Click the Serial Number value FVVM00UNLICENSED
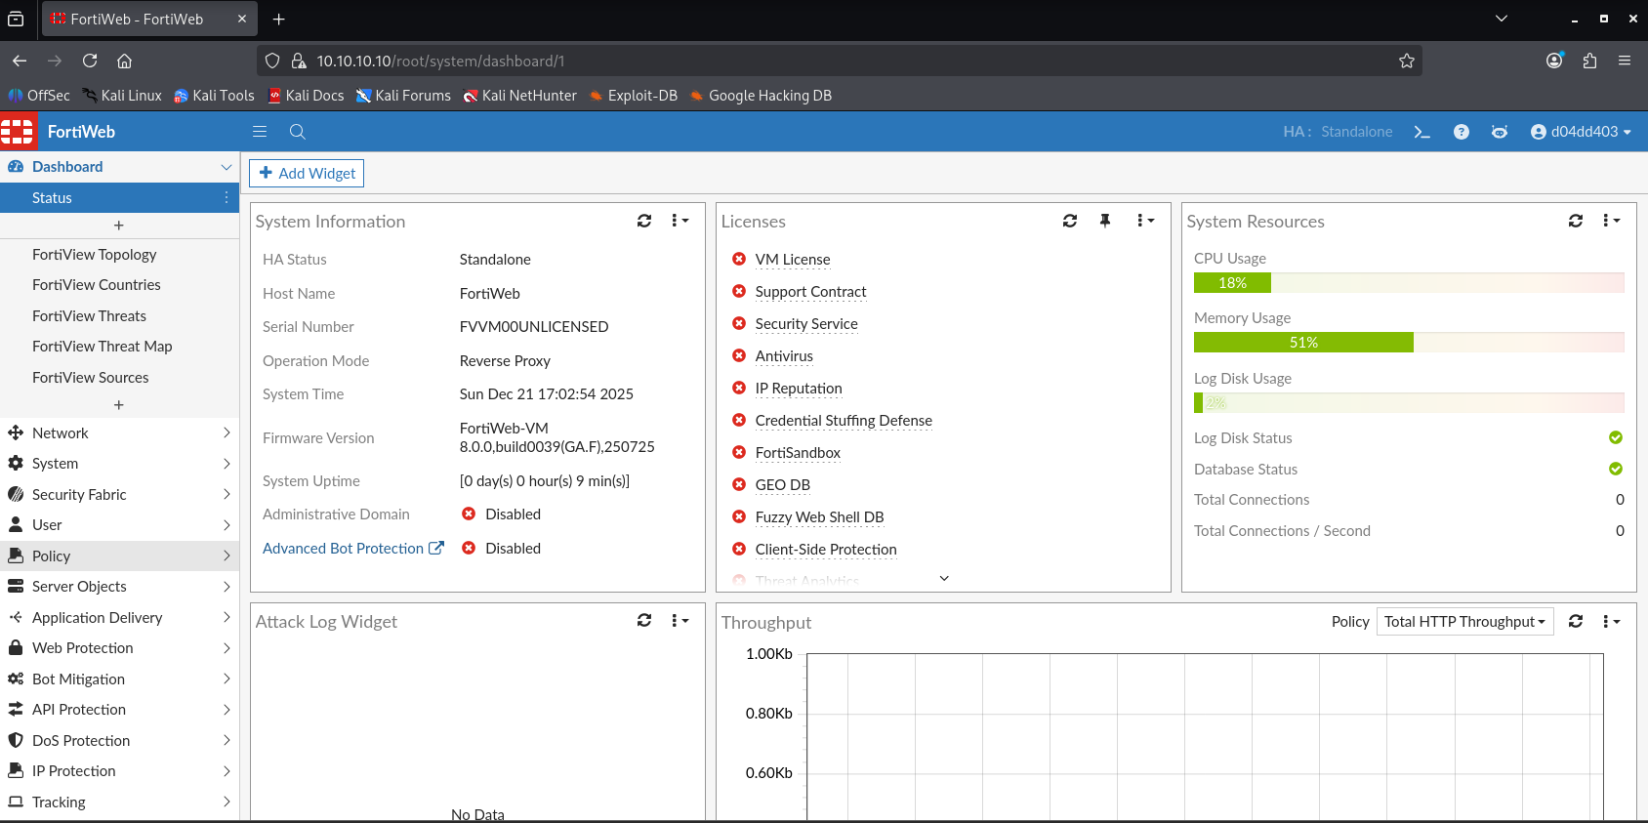 point(534,327)
